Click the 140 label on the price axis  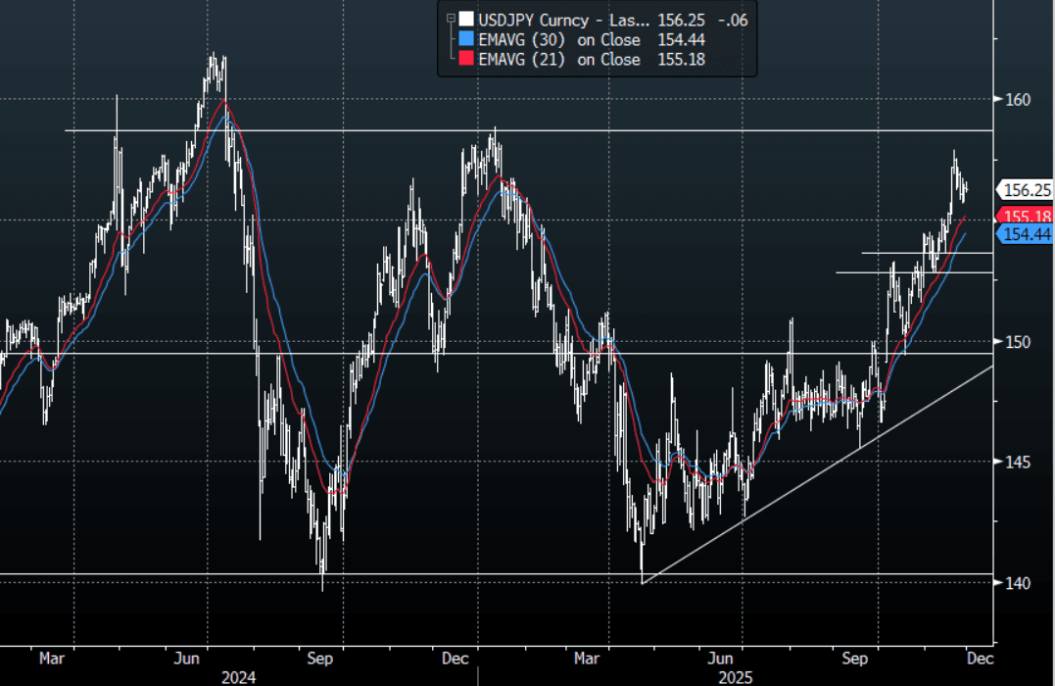pyautogui.click(x=1018, y=583)
